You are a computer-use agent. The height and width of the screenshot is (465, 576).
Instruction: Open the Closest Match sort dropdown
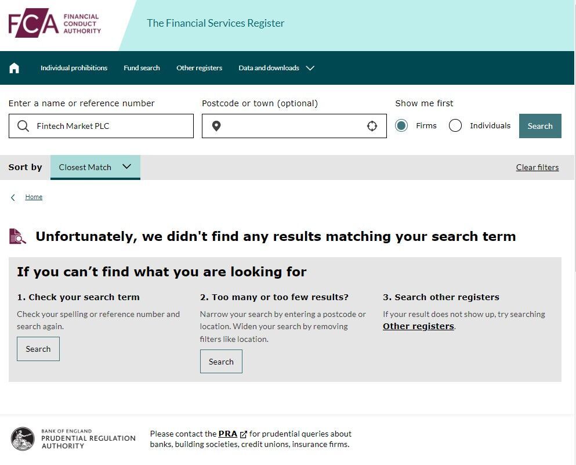tap(95, 167)
